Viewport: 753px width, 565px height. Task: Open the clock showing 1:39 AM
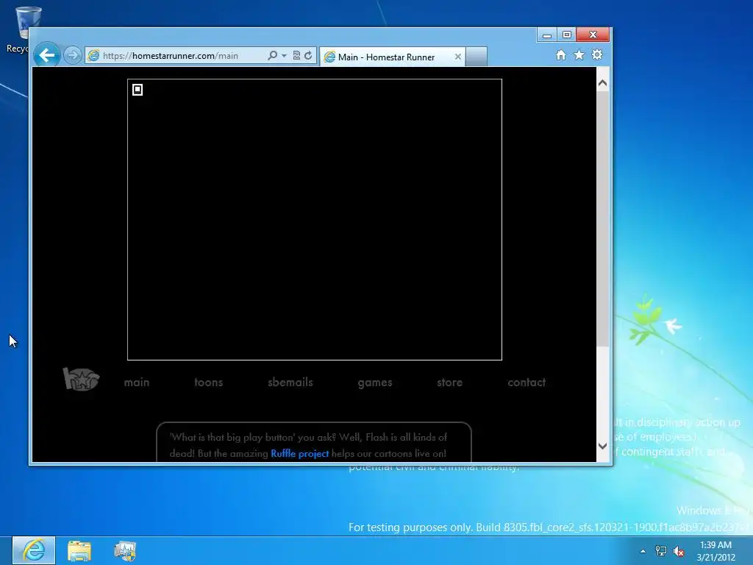715,551
